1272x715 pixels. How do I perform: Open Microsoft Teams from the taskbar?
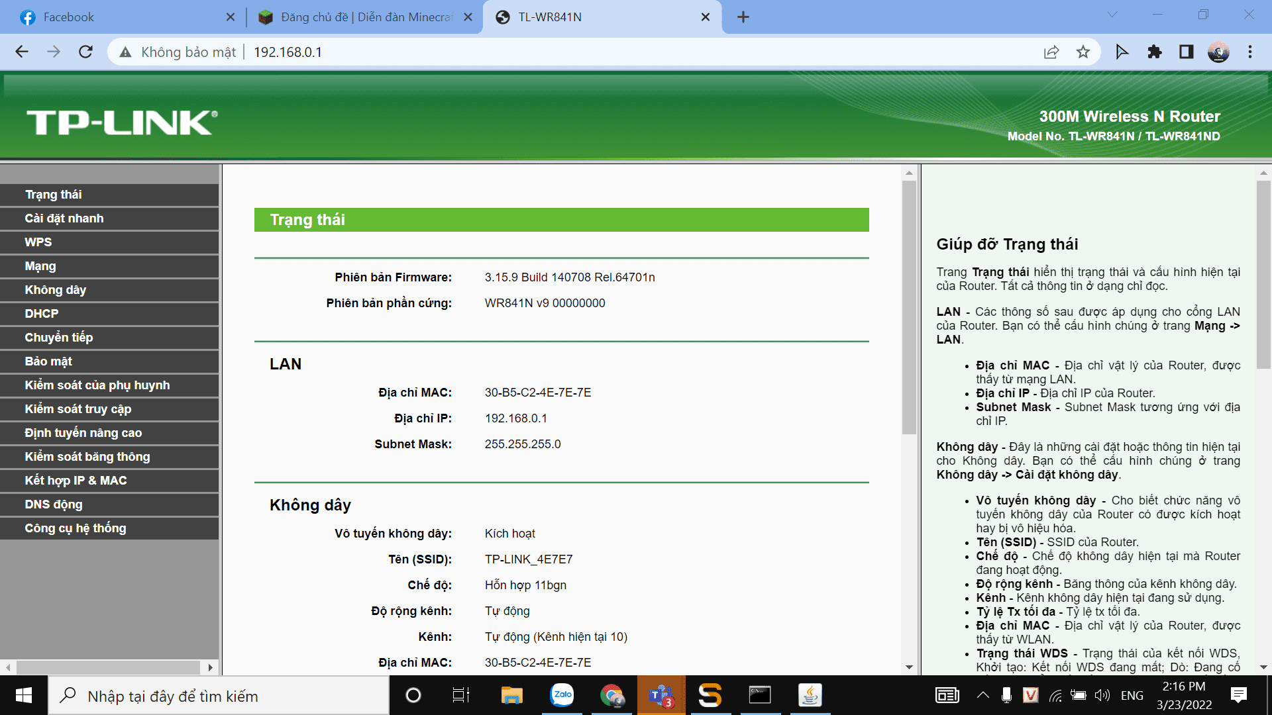(x=661, y=695)
